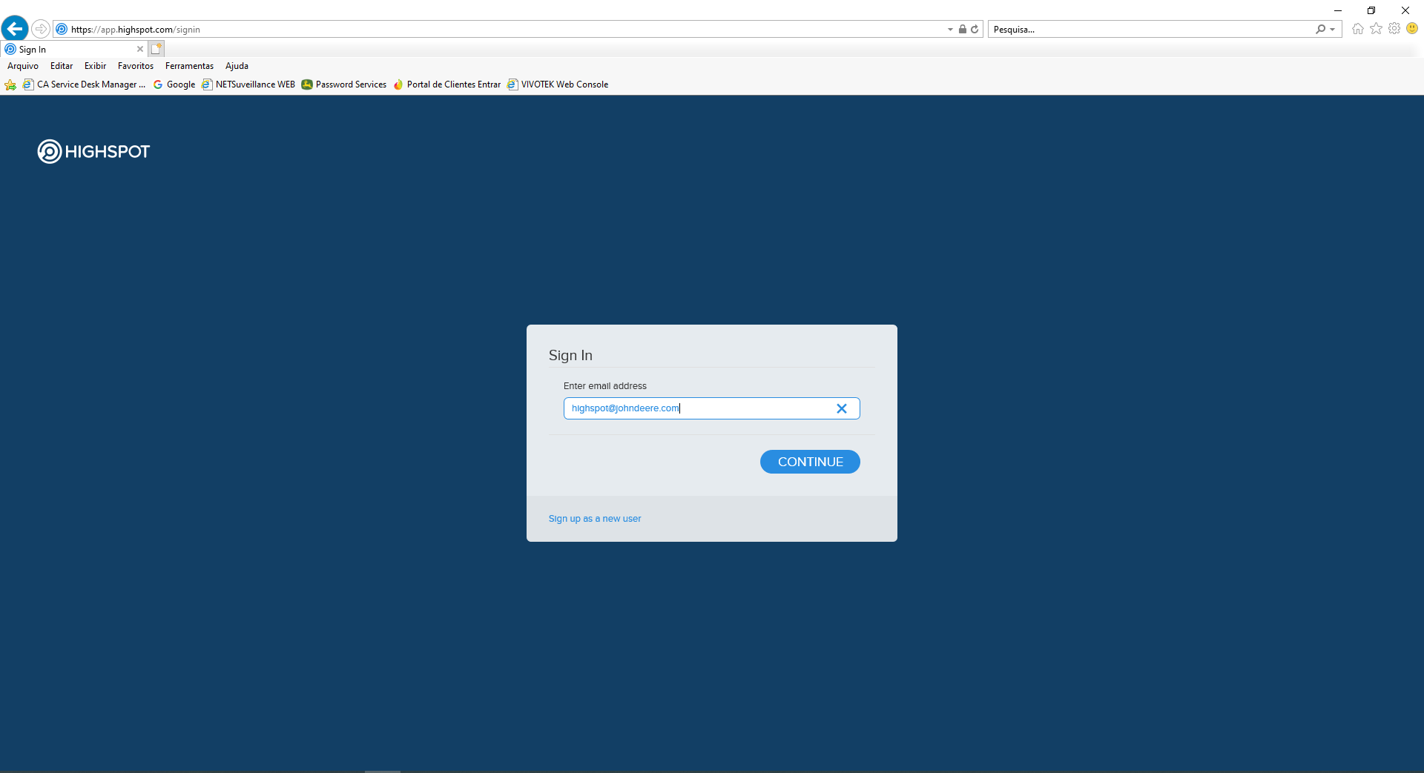Refresh the page with the reload icon
1424x773 pixels.
pyautogui.click(x=975, y=30)
